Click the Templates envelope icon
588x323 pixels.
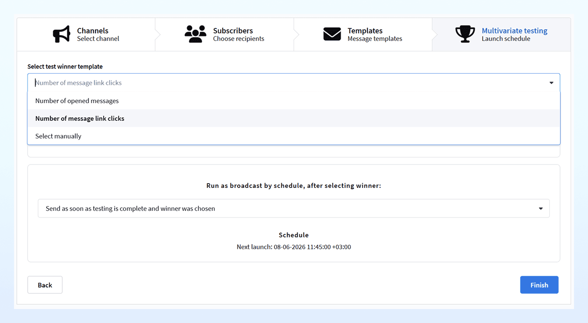pos(332,34)
